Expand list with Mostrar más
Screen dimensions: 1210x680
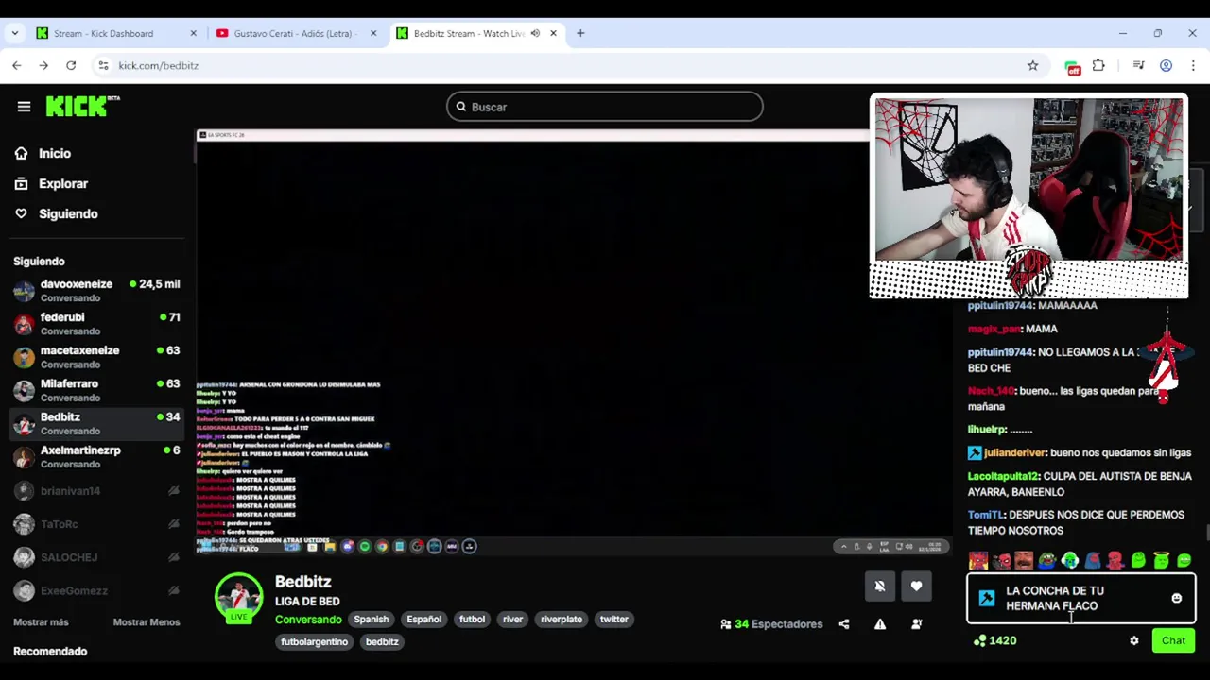(x=41, y=622)
